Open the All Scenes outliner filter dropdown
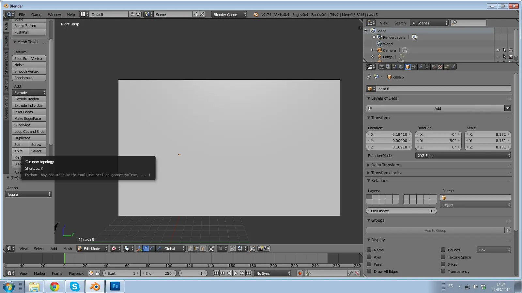522x293 pixels. [429, 23]
